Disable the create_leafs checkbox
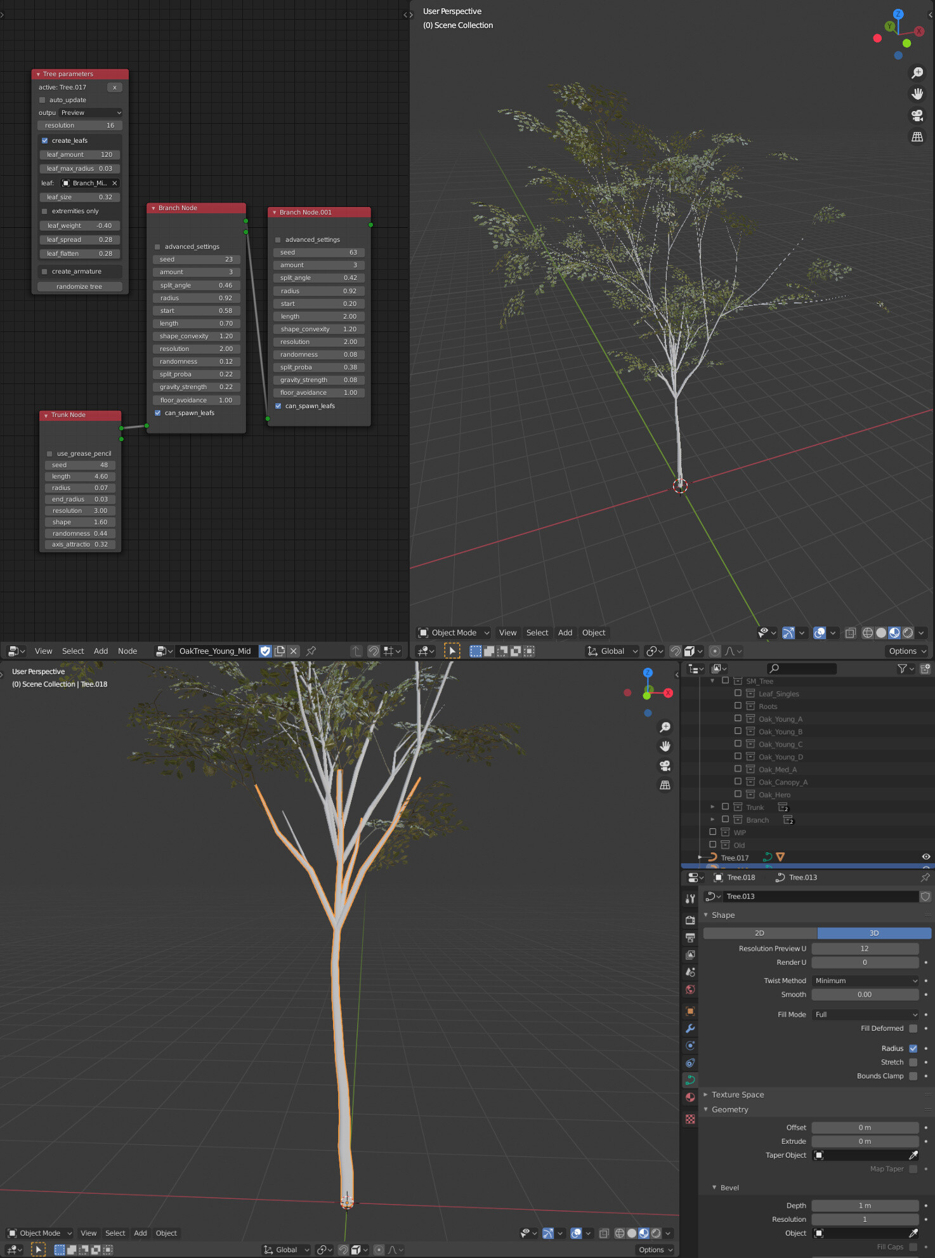 pyautogui.click(x=45, y=141)
